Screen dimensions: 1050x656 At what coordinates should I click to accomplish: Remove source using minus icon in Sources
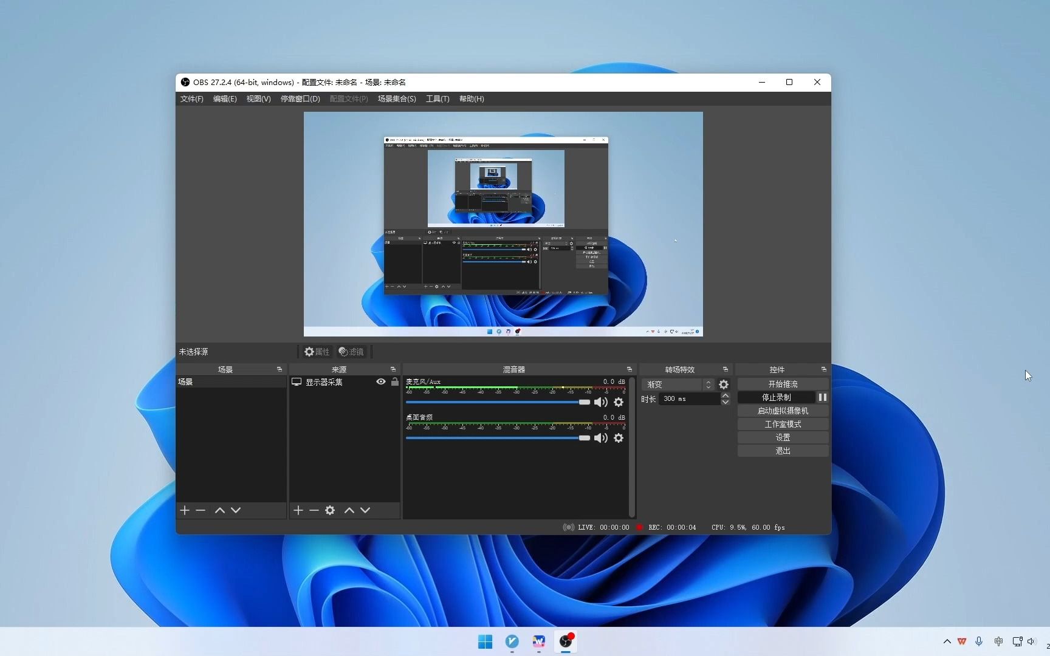click(314, 510)
